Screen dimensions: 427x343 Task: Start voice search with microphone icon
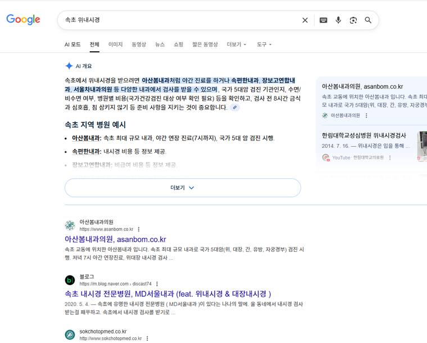click(338, 20)
